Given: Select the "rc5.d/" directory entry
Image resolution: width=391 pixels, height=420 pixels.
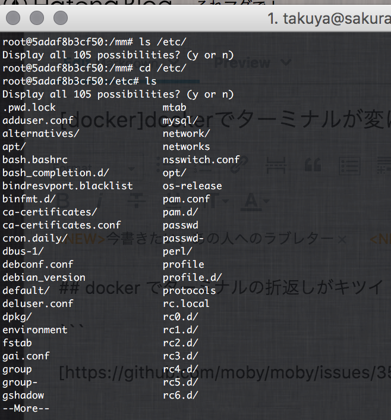Looking at the screenshot, I should click(181, 383).
